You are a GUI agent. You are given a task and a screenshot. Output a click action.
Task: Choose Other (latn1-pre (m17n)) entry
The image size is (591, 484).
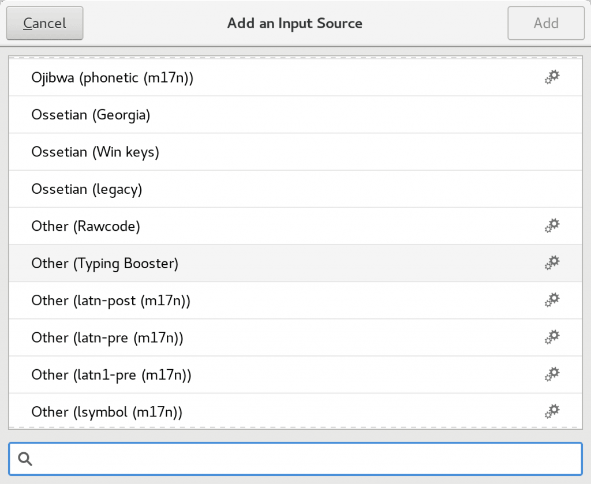click(x=111, y=375)
